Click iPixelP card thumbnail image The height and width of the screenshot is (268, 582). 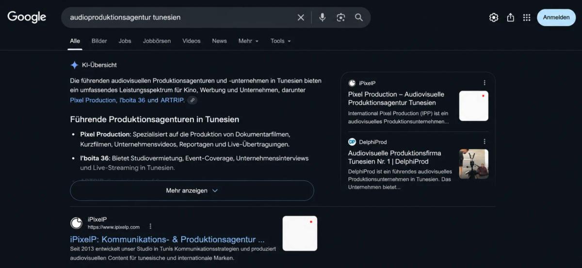pyautogui.click(x=474, y=106)
